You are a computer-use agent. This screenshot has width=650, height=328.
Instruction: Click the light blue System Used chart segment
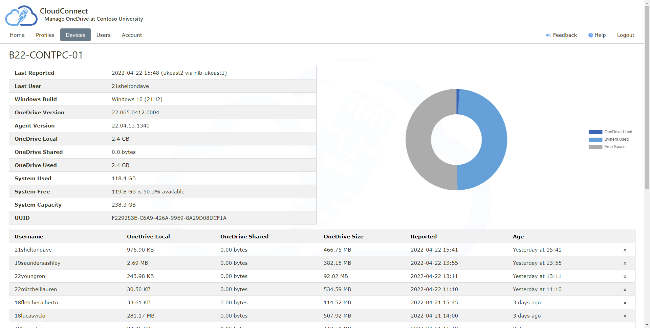494,139
